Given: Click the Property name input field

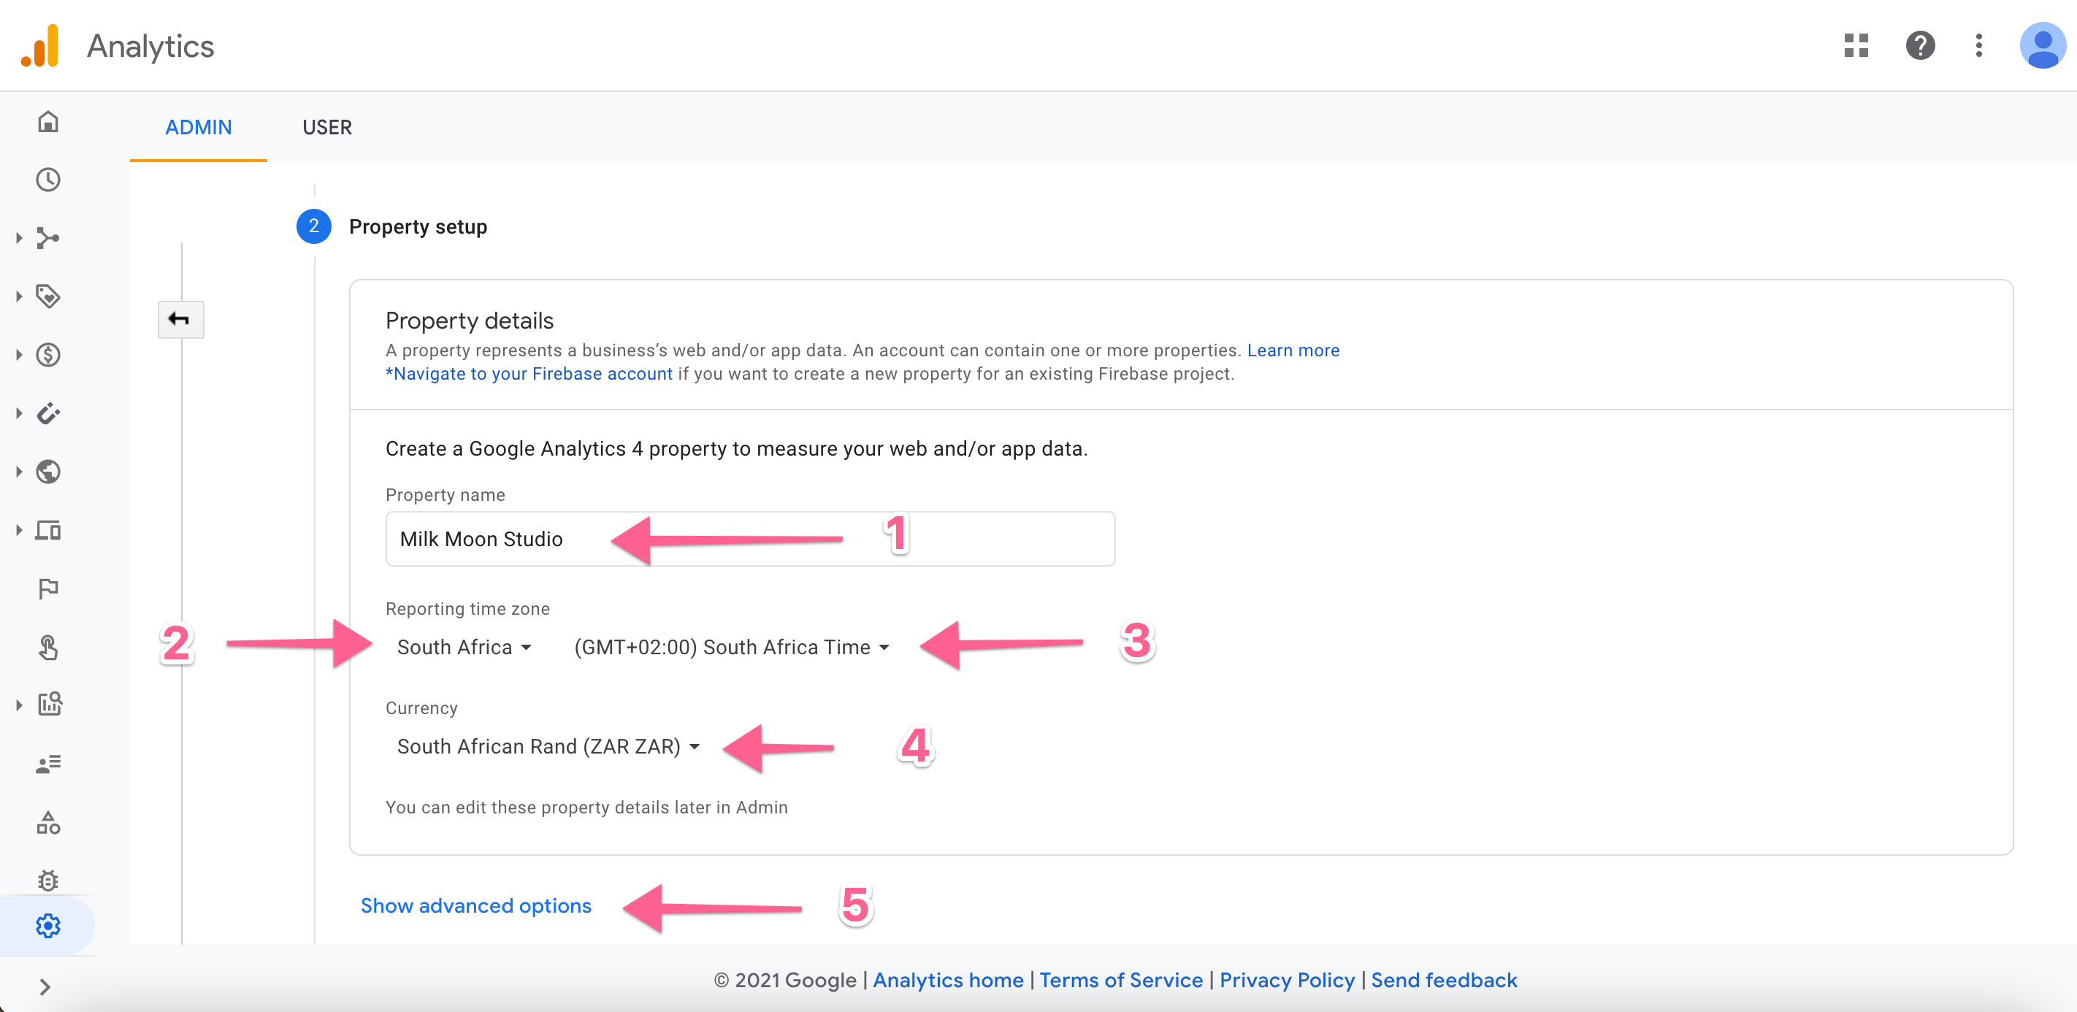Looking at the screenshot, I should pos(750,539).
